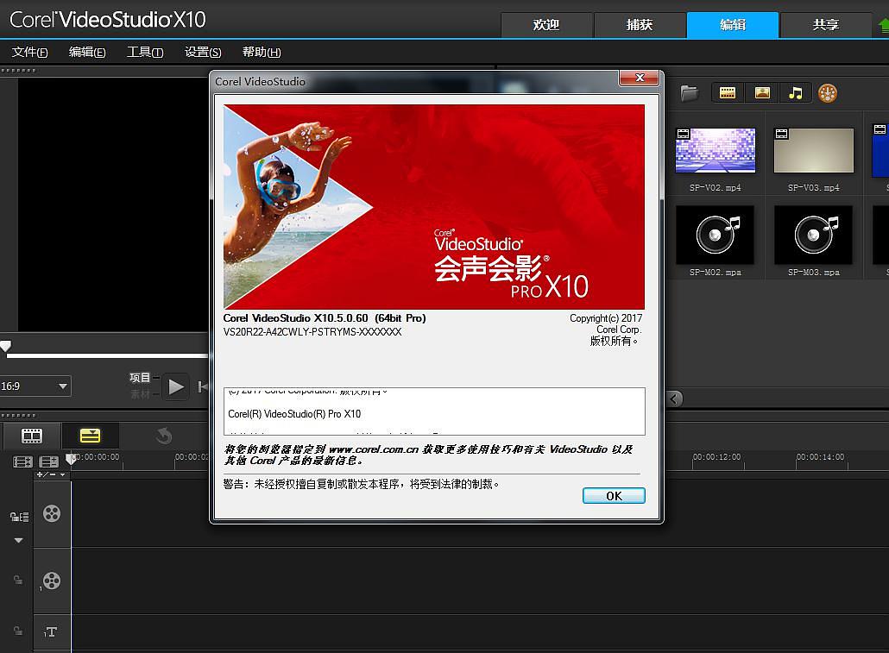
Task: Close the Corel VideoStudio about dialog
Action: 640,78
